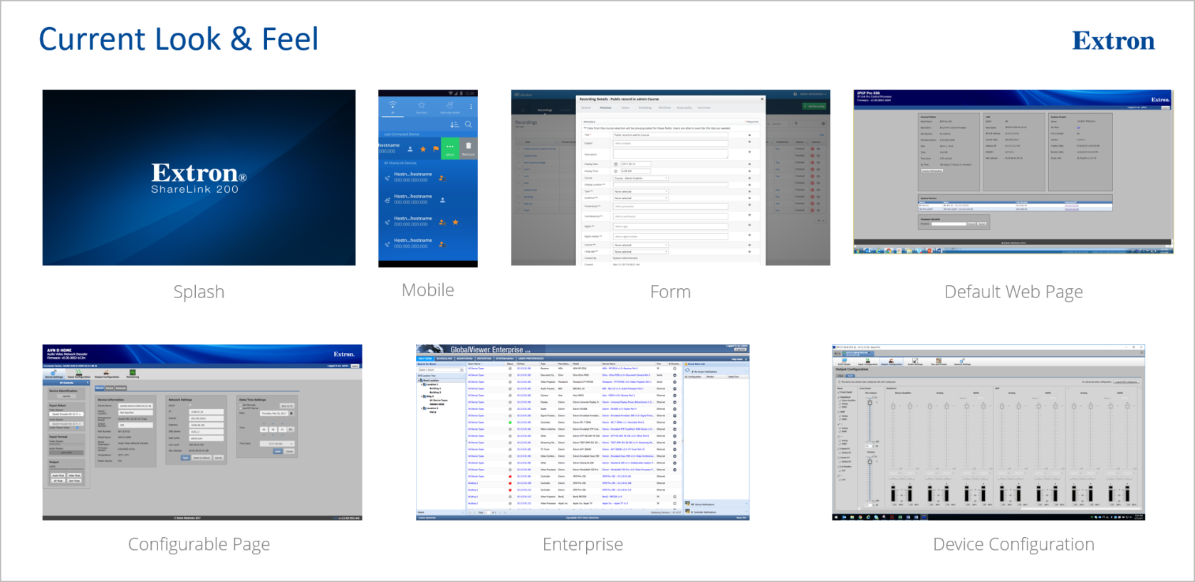
Task: Click the Sync to PC button
Action: (287, 406)
